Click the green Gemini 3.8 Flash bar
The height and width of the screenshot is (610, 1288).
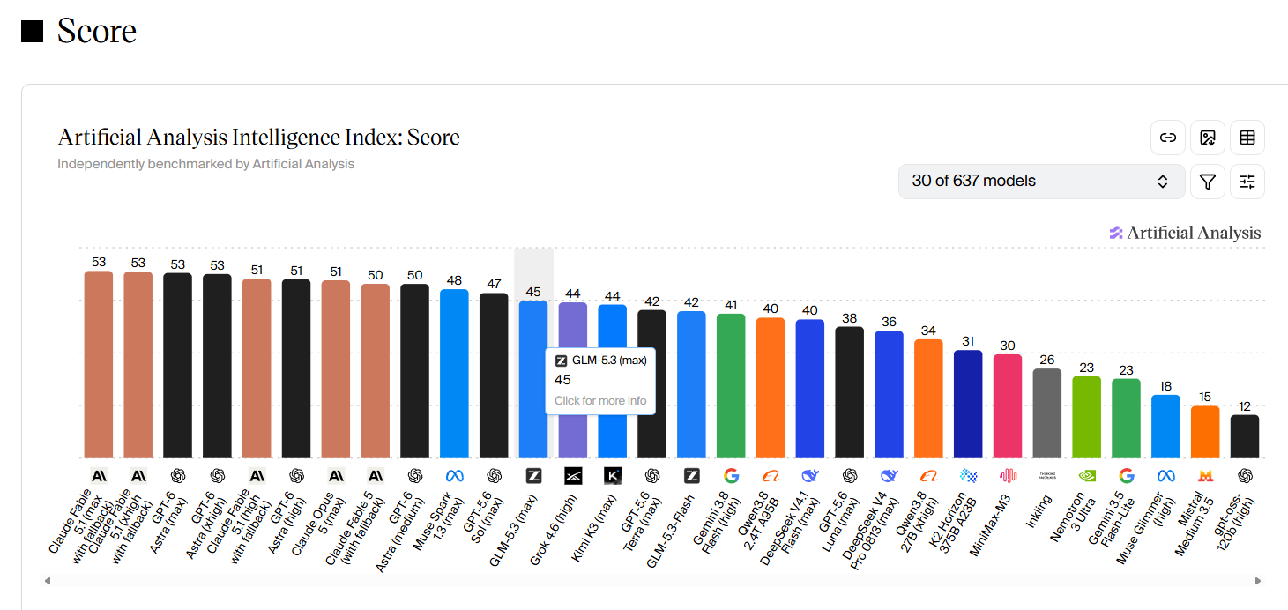tap(731, 386)
